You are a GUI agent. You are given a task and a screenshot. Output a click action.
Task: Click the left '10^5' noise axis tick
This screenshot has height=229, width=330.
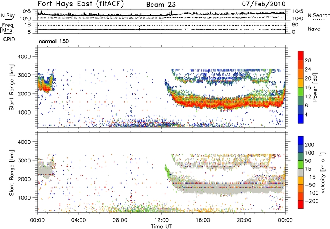(x=26, y=11)
